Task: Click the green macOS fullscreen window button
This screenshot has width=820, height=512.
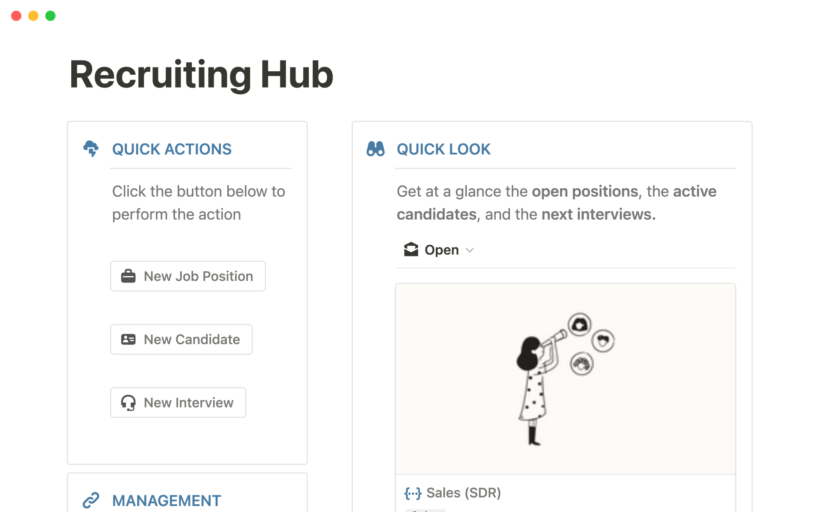Action: pyautogui.click(x=50, y=16)
